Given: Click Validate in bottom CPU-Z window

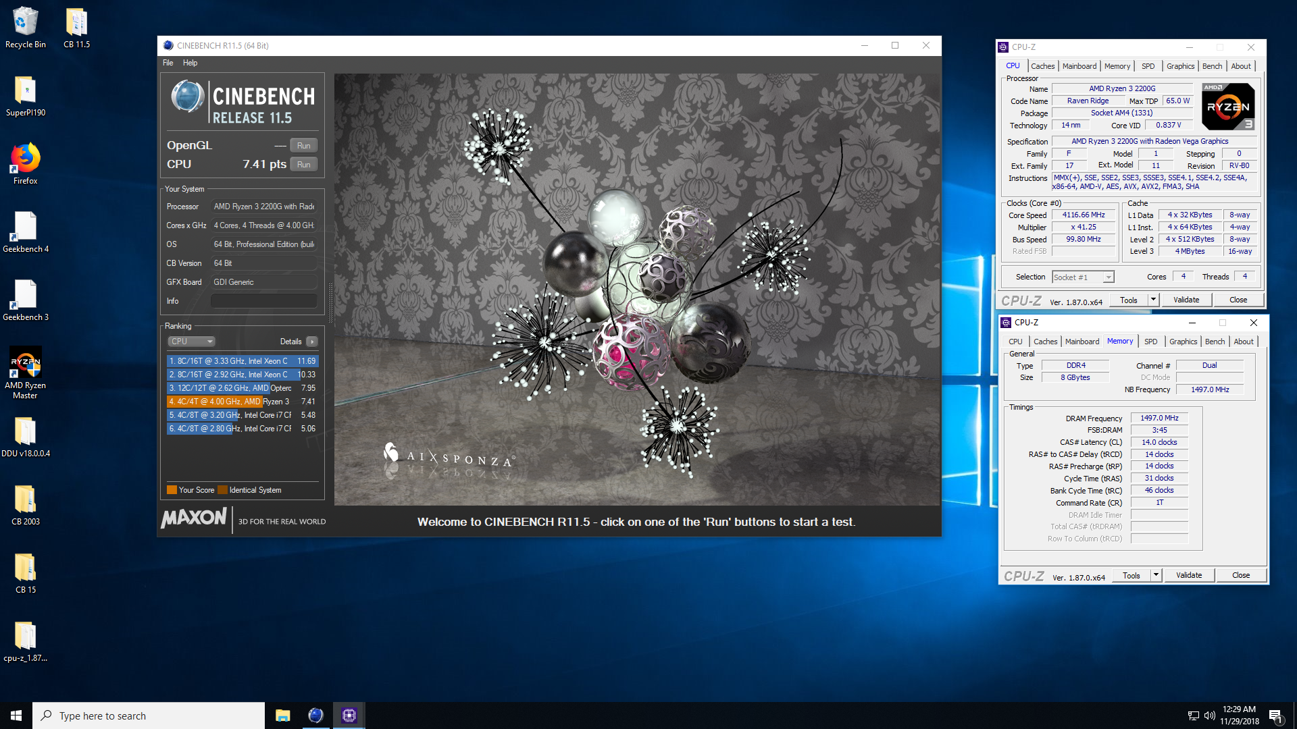Looking at the screenshot, I should (1189, 575).
